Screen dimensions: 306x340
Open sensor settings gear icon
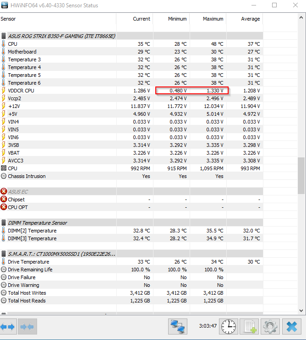pyautogui.click(x=270, y=327)
